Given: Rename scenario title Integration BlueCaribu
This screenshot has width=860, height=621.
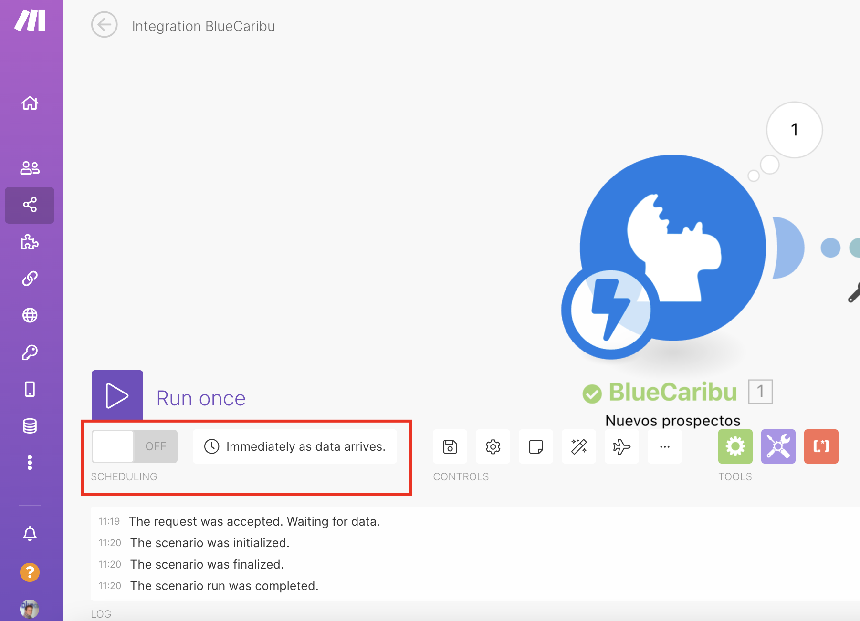Looking at the screenshot, I should click(x=203, y=26).
